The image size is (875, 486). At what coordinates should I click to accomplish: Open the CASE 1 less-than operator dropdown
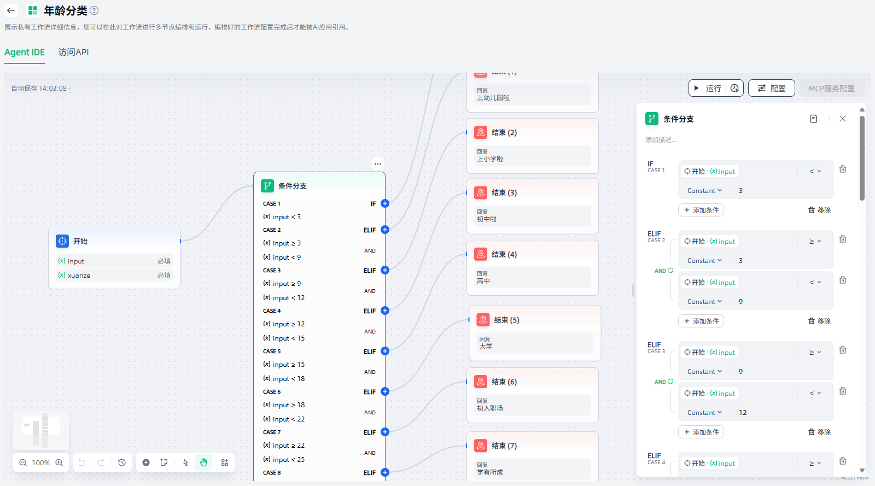click(815, 171)
